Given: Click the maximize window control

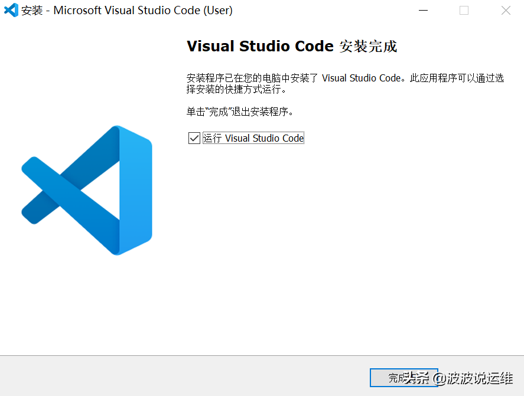Looking at the screenshot, I should (x=464, y=10).
